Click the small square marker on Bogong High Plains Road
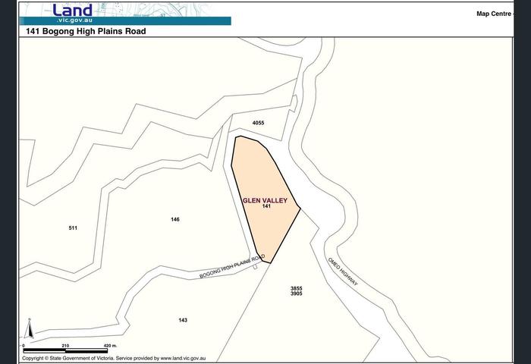This screenshot has width=531, height=364. [x=256, y=266]
